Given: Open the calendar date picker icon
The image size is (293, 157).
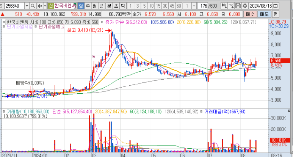Looking at the screenshot, I should [x=275, y=6].
